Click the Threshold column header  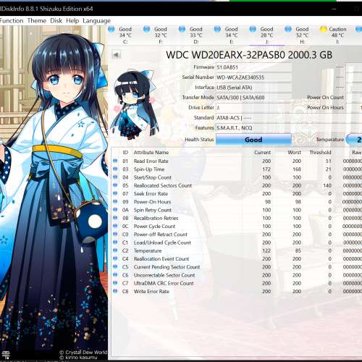pyautogui.click(x=320, y=153)
